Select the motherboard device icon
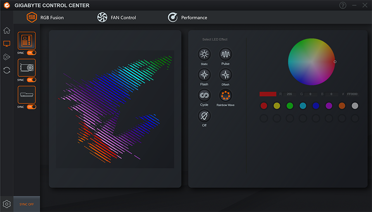372x212 pixels. pos(26,41)
